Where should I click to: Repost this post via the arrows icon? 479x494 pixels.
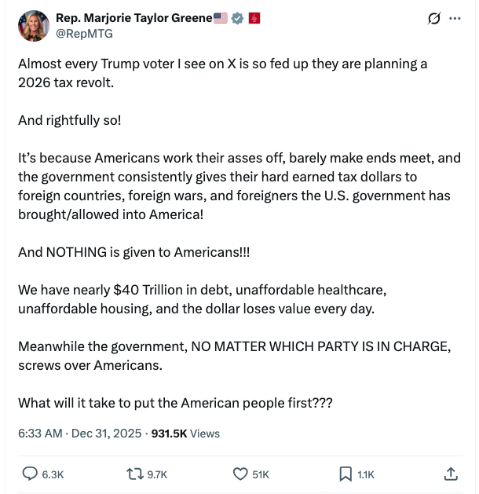[x=135, y=474]
